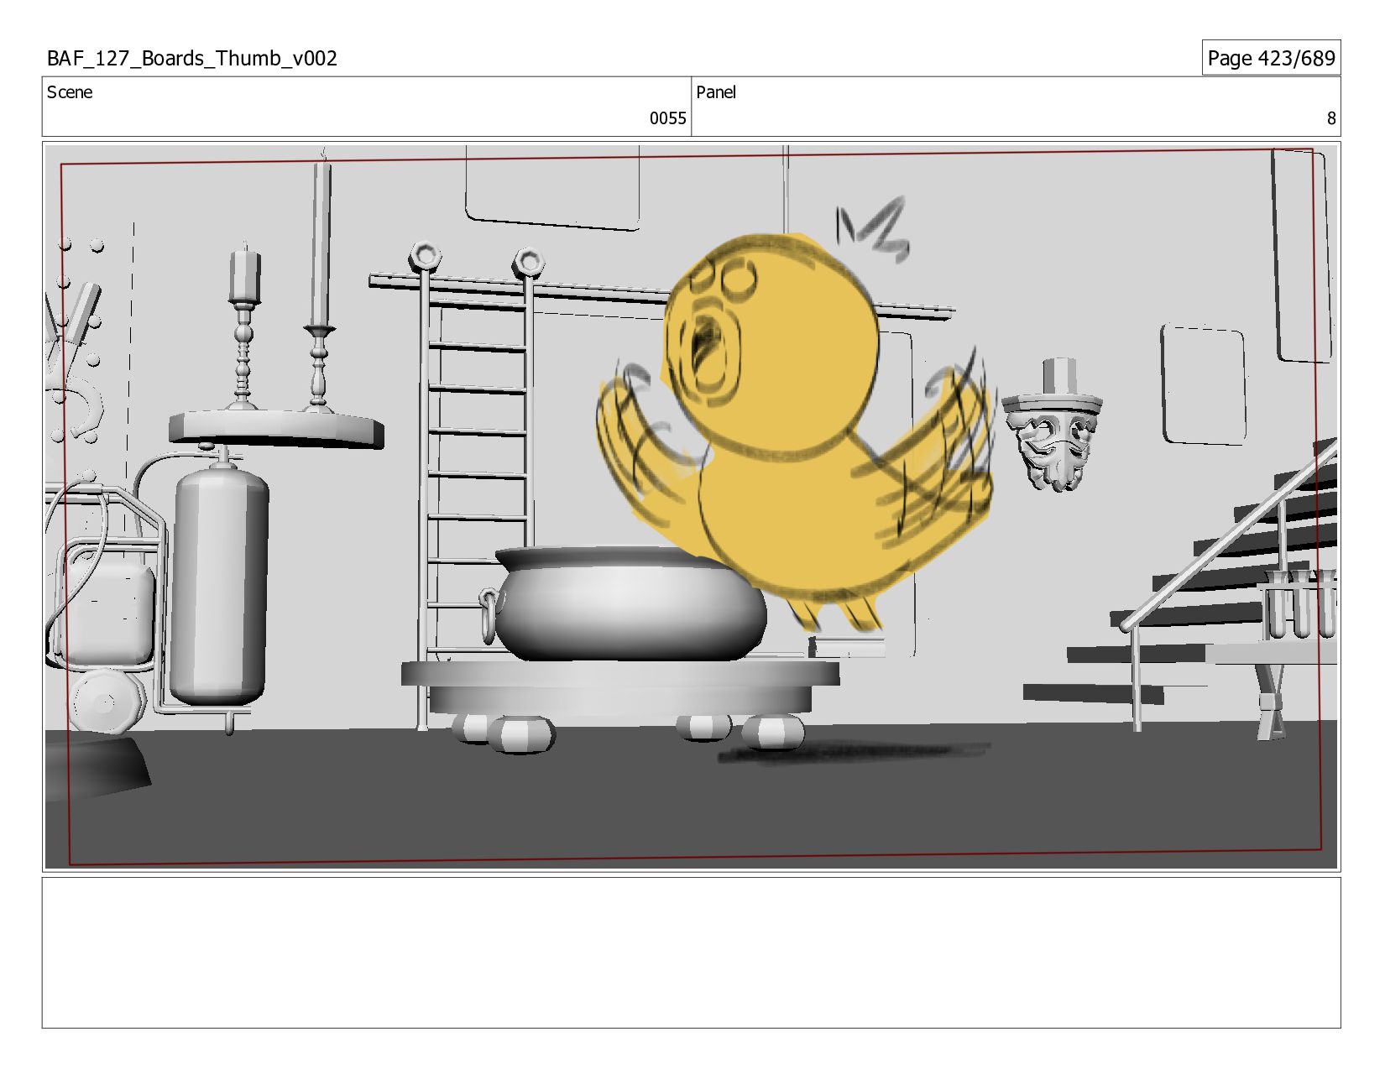Viewport: 1385px width, 1070px height.
Task: Click the panel number 8
Action: [1330, 118]
